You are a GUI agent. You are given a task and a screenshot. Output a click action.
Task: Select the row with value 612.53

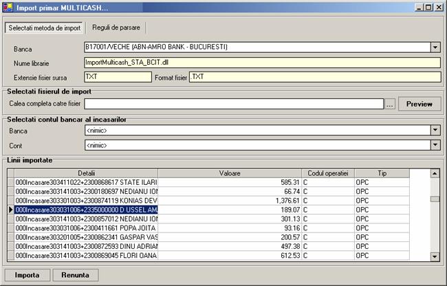(86, 256)
